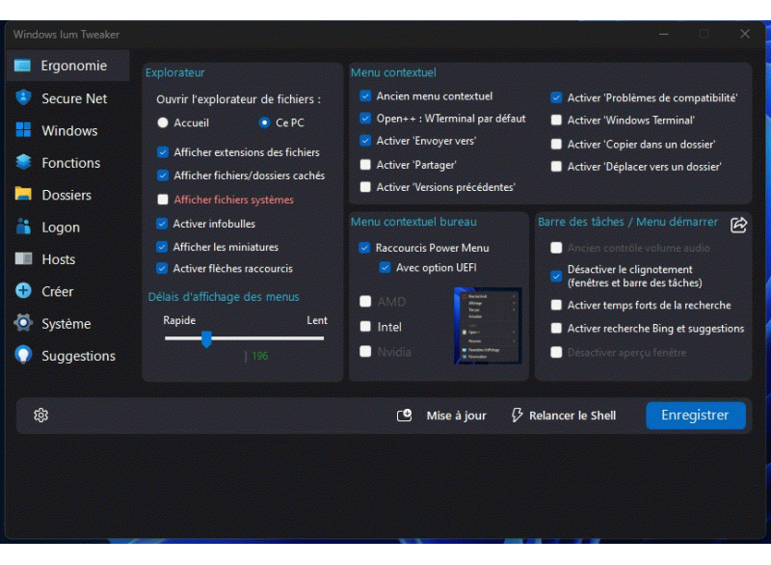Image resolution: width=771 pixels, height=565 pixels.
Task: Enable Afficher fichiers systèmes checkbox
Action: [x=163, y=200]
